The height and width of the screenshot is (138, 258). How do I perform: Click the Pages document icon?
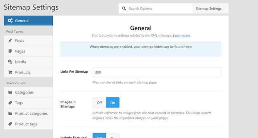point(10,51)
